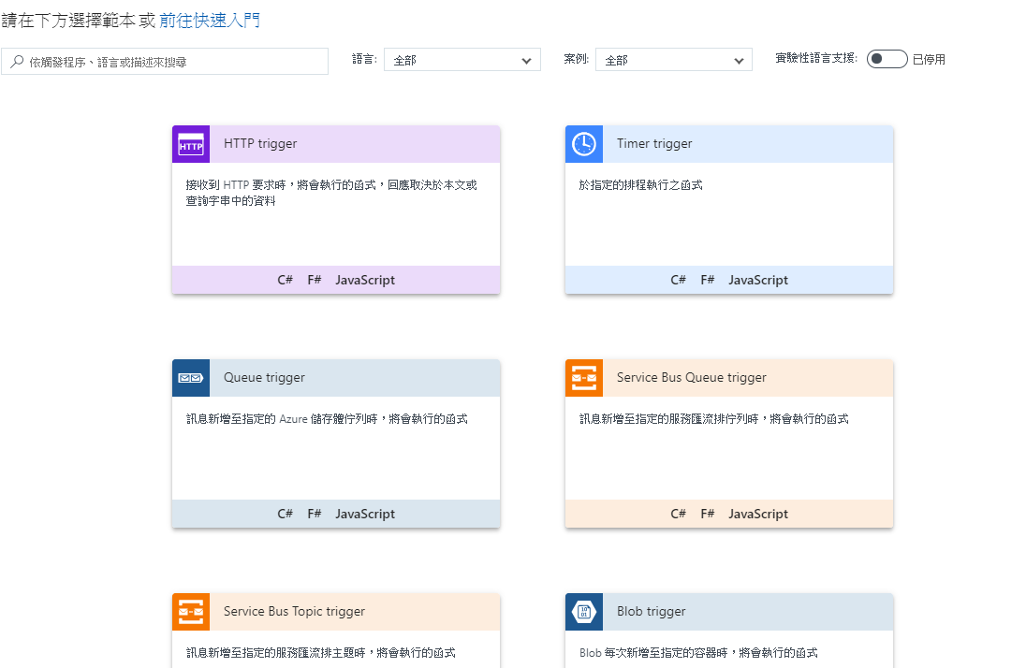
Task: Click the search magnifier icon
Action: tap(17, 60)
